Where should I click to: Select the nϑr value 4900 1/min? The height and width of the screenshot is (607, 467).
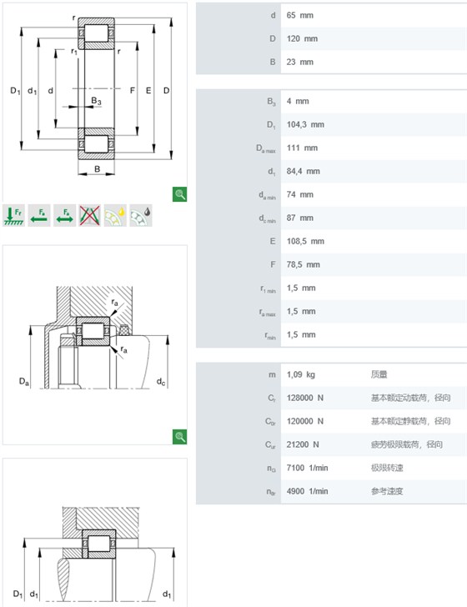coord(307,491)
